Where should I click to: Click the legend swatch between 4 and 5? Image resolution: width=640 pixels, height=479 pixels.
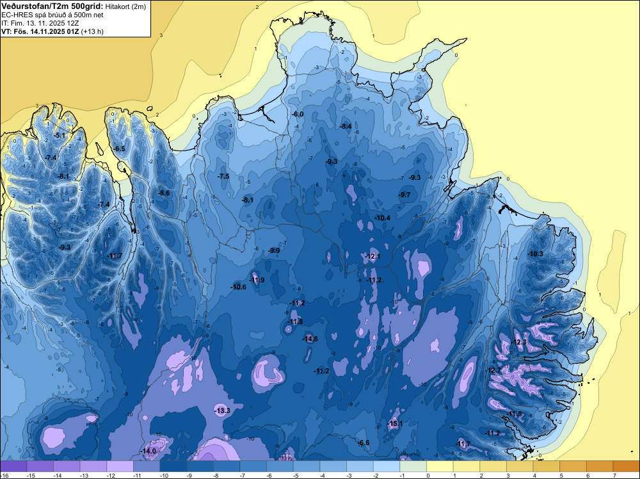(547, 466)
